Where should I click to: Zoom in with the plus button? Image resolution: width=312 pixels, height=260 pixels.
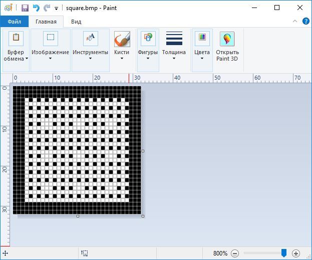[296, 253]
